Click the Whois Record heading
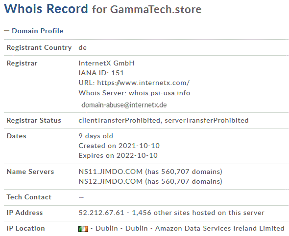This screenshot has width=289, height=236. click(x=46, y=9)
